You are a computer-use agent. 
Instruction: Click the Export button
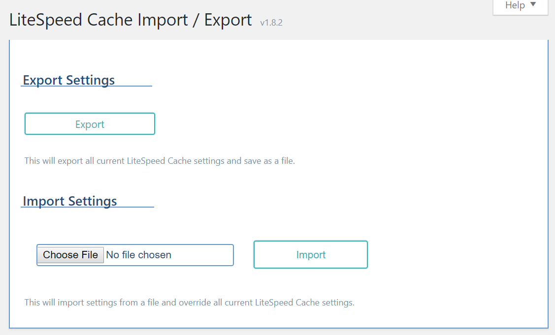click(x=90, y=124)
